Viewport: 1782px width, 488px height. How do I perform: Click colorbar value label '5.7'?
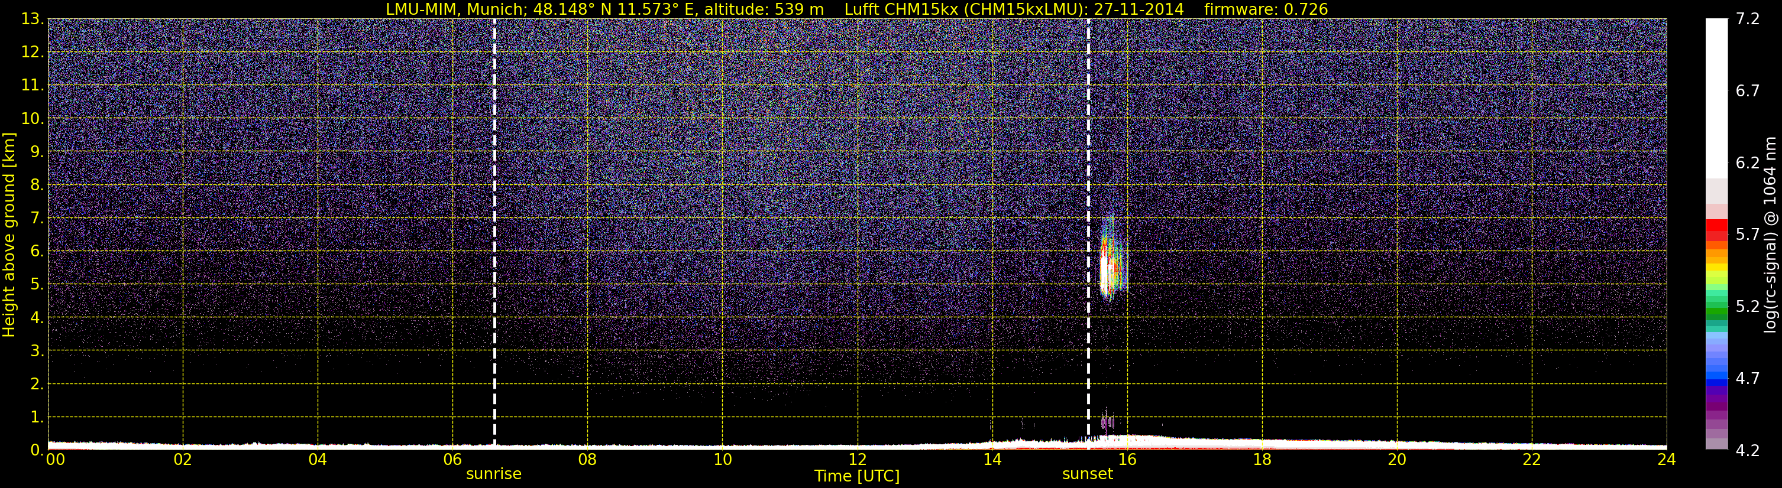click(x=1748, y=235)
